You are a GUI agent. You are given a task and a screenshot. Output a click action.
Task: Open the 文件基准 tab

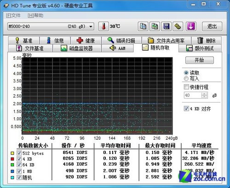pyautogui.click(x=30, y=48)
